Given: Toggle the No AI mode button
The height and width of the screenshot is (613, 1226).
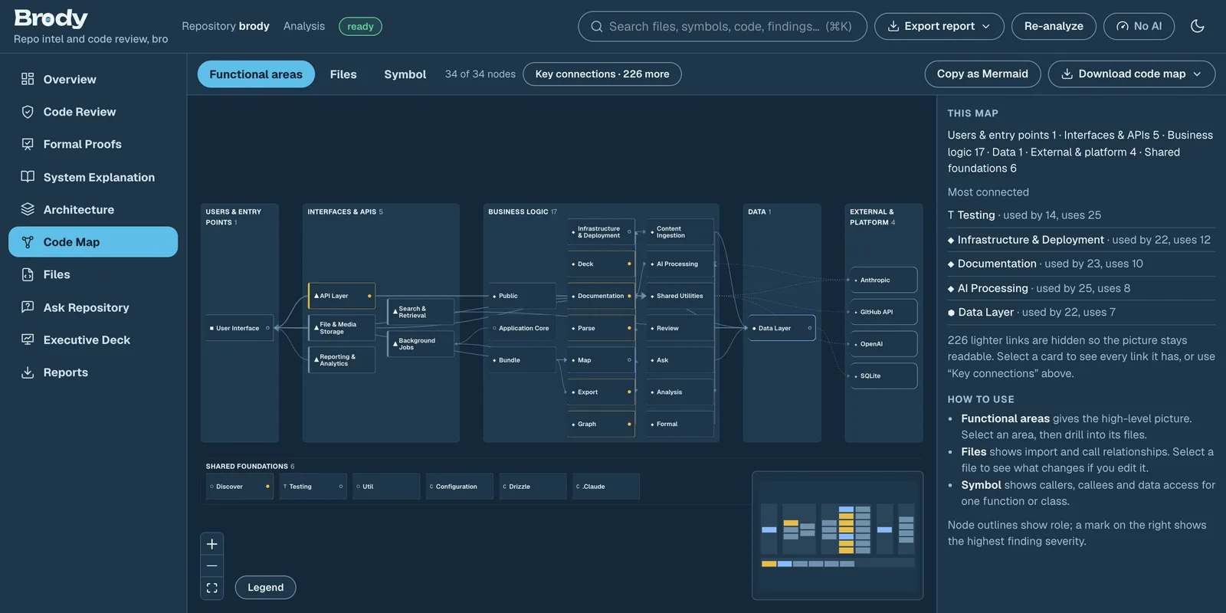Looking at the screenshot, I should pyautogui.click(x=1139, y=26).
